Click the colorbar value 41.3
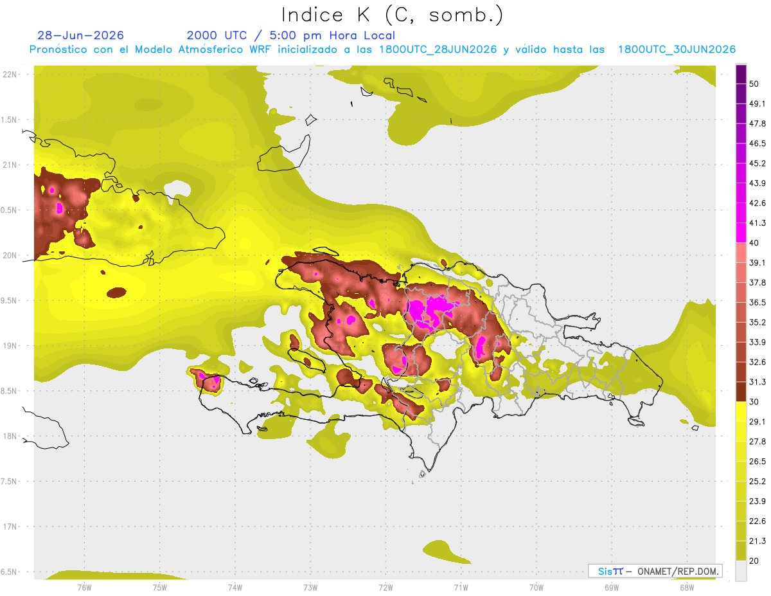Screen dimensions: 771x596 758,224
